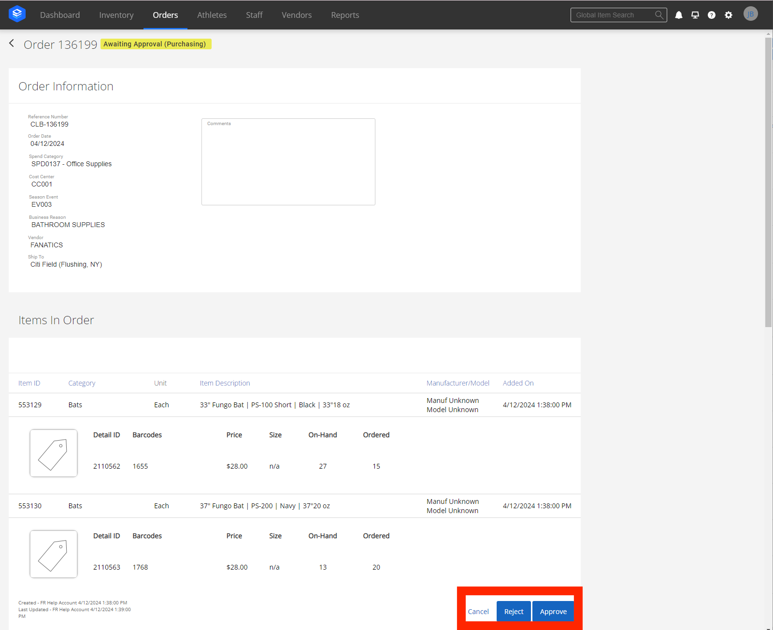
Task: Click the app logo in top-left corner
Action: 17,14
